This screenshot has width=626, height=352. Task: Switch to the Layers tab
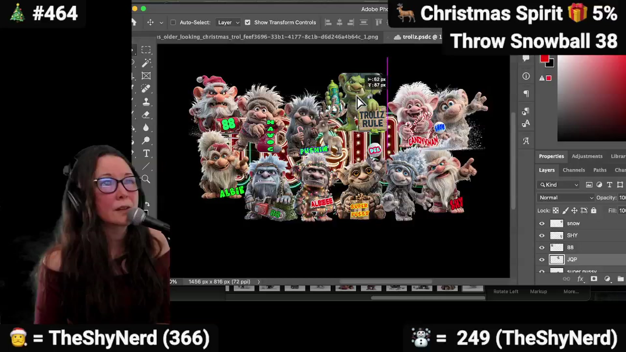(x=547, y=170)
